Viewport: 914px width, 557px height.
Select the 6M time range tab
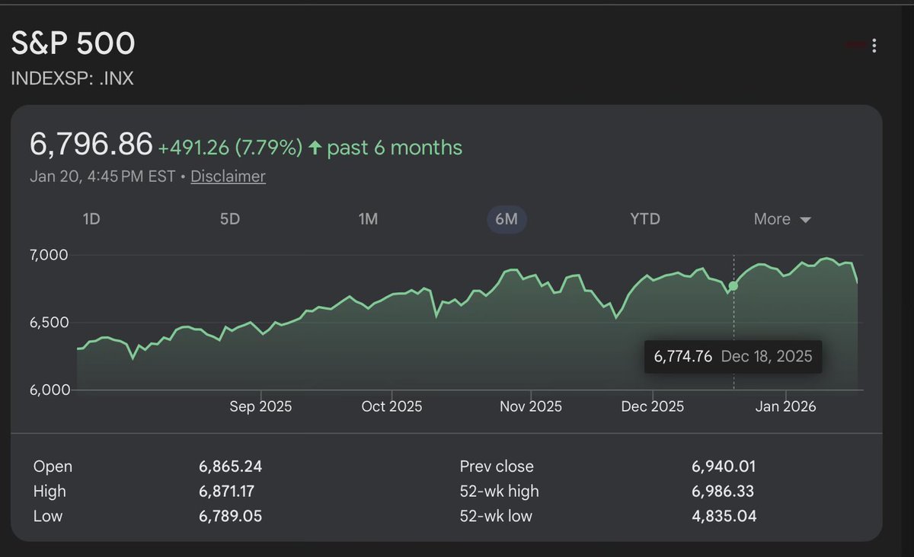click(507, 219)
